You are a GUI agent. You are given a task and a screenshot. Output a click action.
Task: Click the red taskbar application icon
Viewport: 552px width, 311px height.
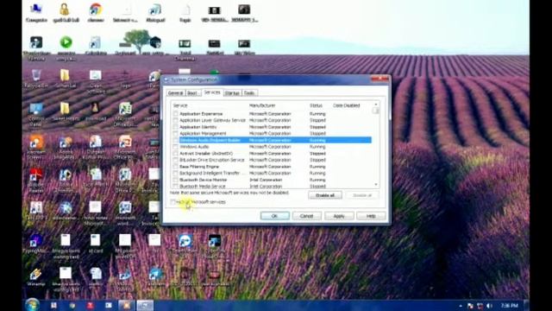coord(90,305)
